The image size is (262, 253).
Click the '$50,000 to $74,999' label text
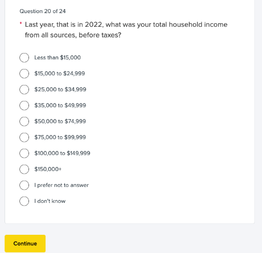(60, 121)
